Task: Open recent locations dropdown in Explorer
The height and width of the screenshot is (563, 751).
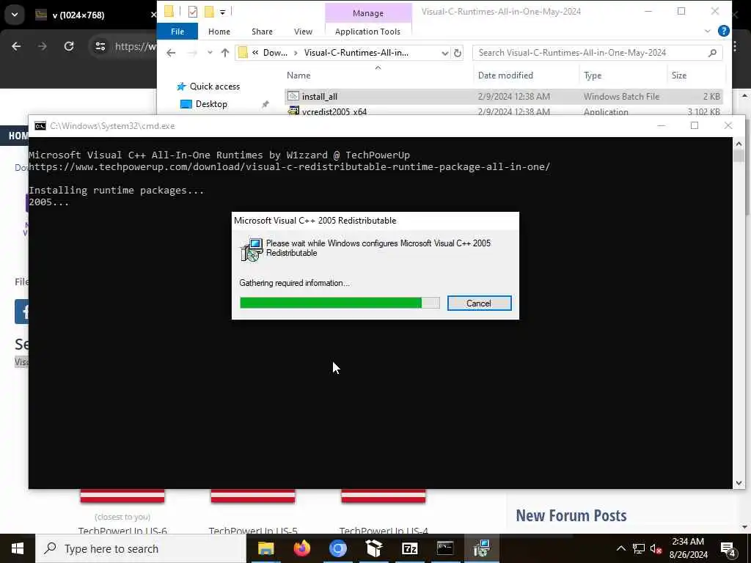Action: coord(210,53)
